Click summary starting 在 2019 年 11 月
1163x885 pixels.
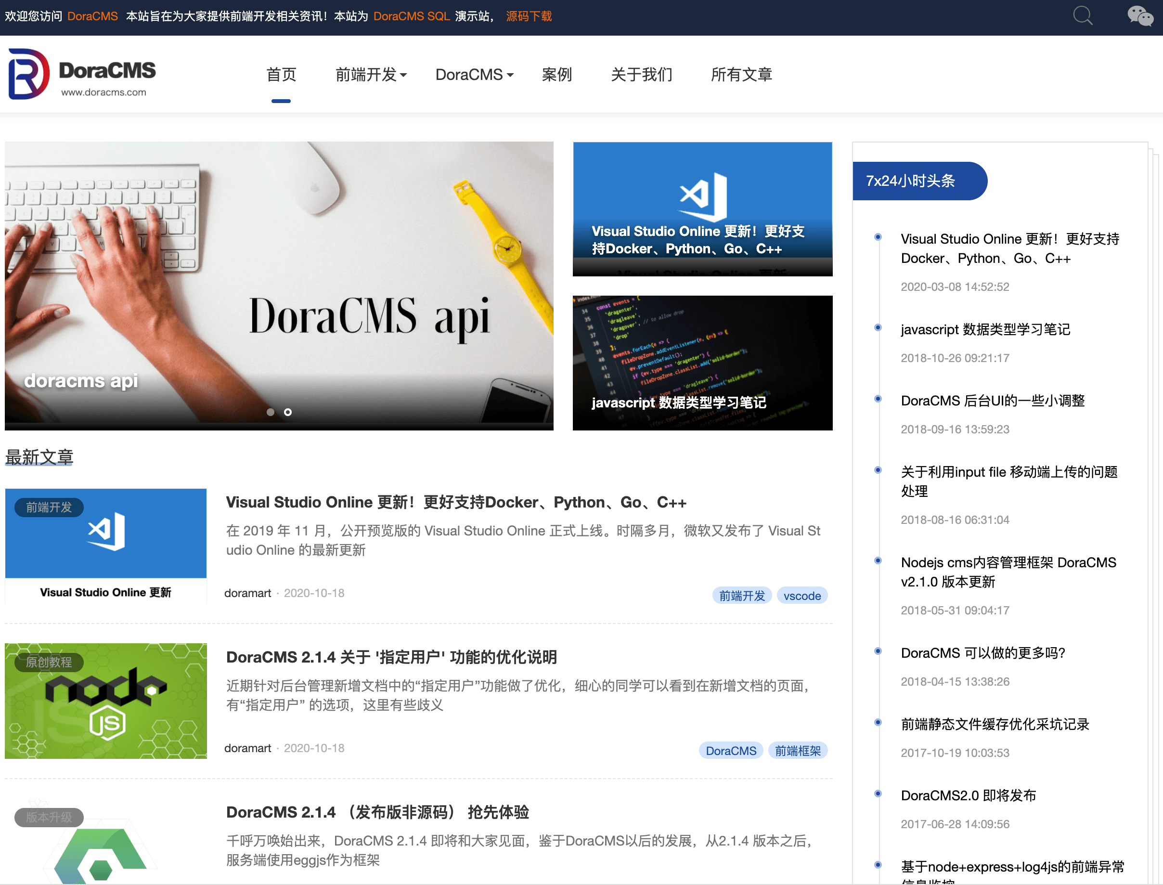[x=524, y=540]
